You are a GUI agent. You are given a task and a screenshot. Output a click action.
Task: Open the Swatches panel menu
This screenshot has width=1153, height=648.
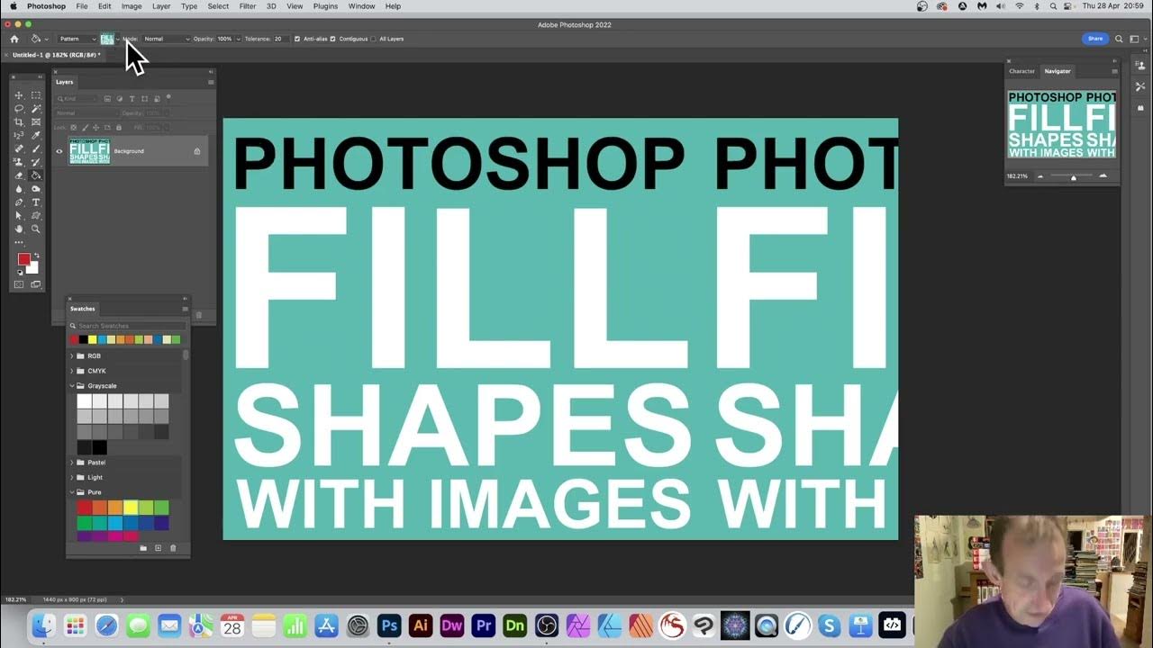185,309
